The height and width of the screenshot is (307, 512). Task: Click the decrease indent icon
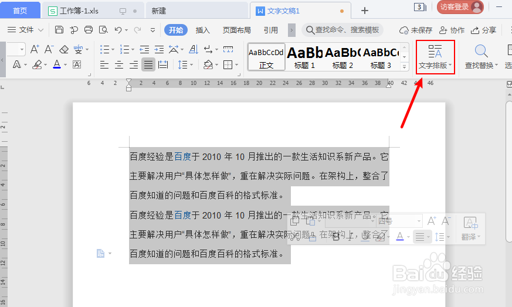coord(144,49)
